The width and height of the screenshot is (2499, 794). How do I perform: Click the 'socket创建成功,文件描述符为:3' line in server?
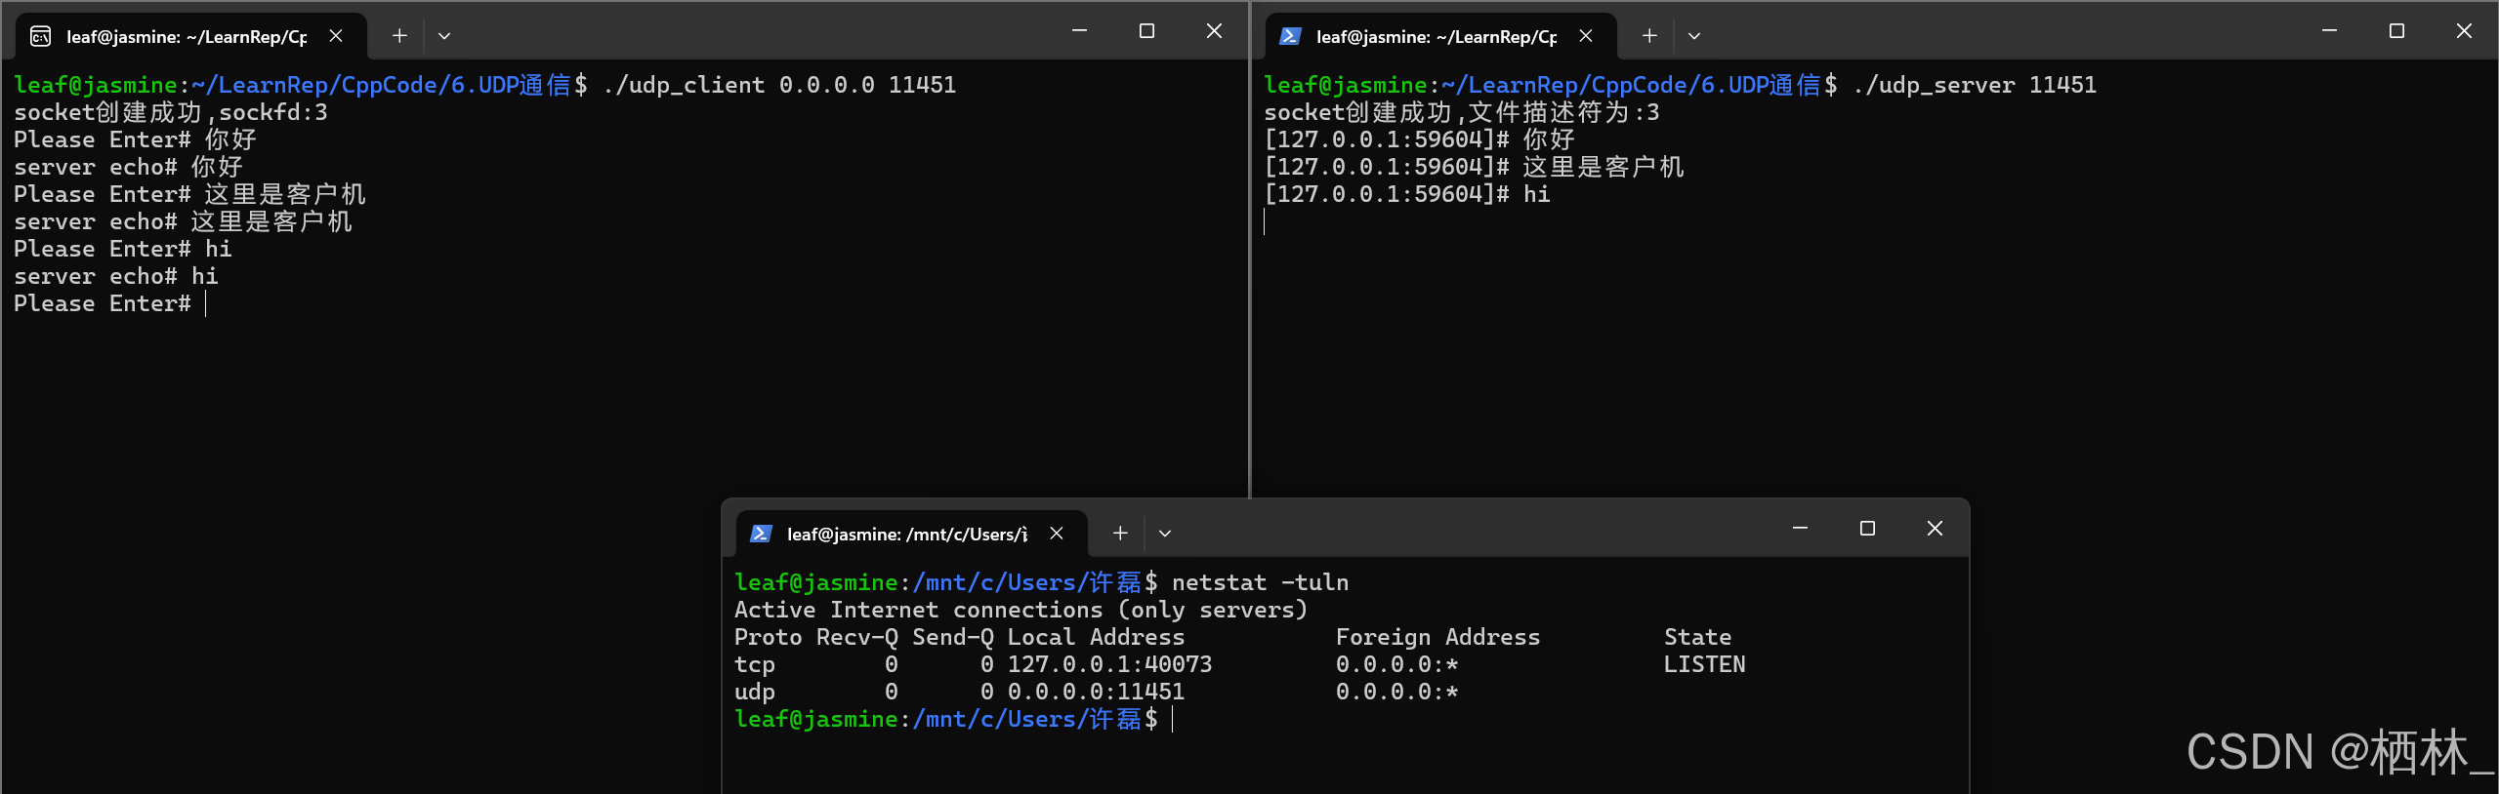click(x=1462, y=113)
